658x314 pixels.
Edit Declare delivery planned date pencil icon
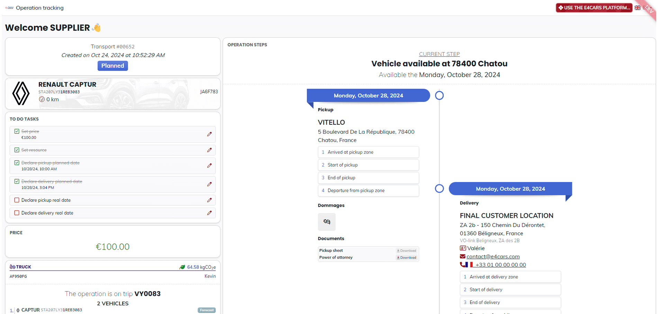209,185
